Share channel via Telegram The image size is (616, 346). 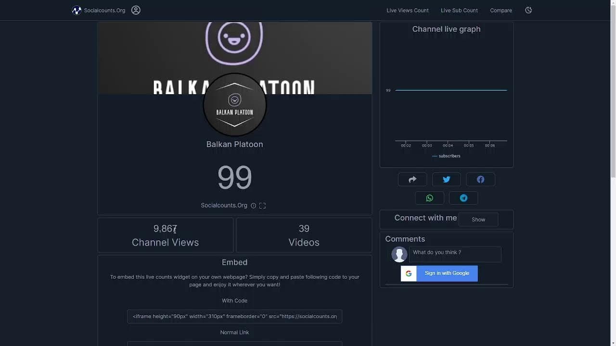click(x=463, y=198)
